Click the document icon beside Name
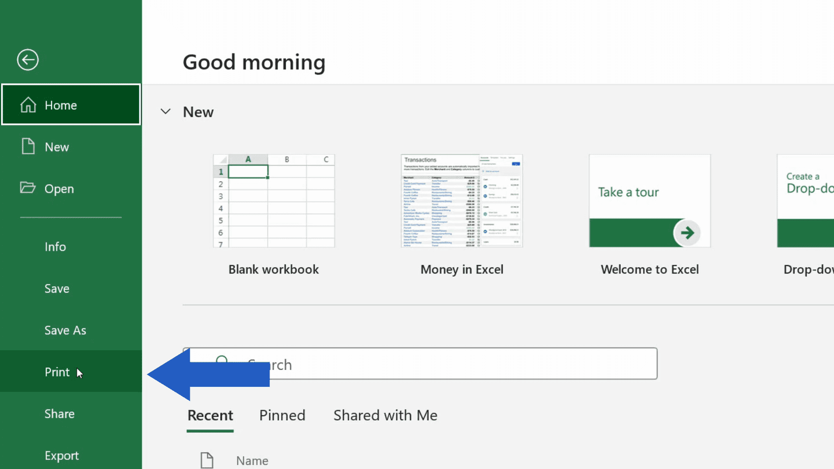Viewport: 834px width, 469px height. click(x=207, y=459)
